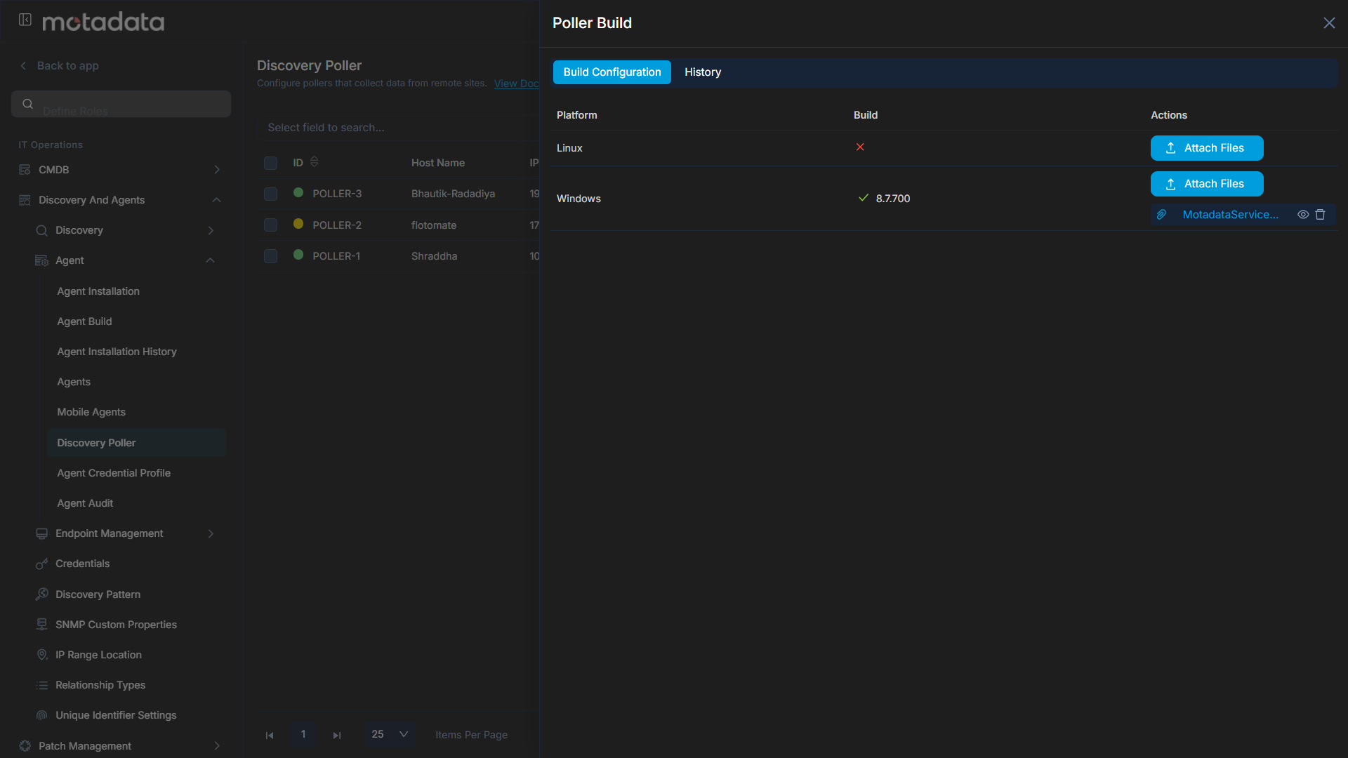This screenshot has height=758, width=1348.
Task: Click Attach Files for the Linux platform
Action: 1207,148
